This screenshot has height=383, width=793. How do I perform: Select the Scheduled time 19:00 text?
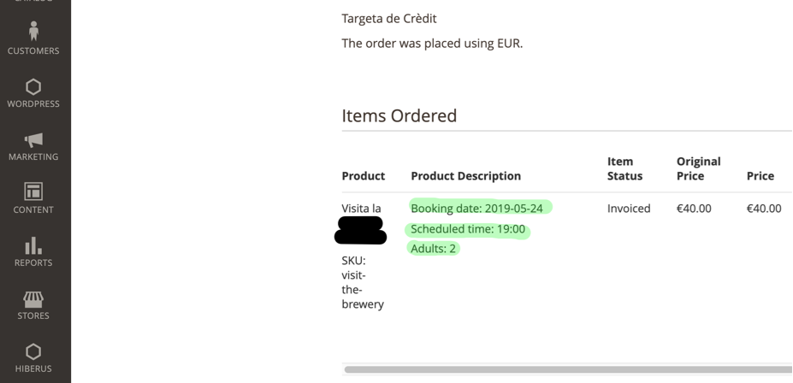[x=468, y=229]
